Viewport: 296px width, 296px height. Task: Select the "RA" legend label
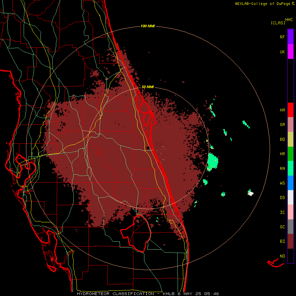(x=282, y=169)
